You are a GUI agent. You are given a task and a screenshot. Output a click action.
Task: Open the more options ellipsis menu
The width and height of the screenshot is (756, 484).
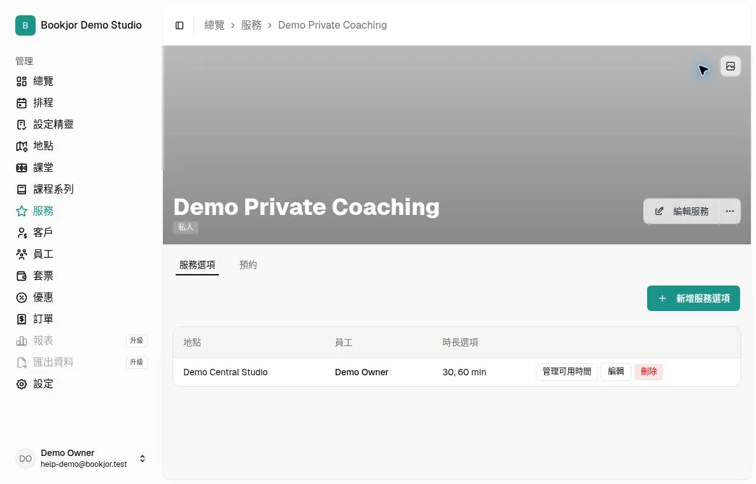[729, 211]
